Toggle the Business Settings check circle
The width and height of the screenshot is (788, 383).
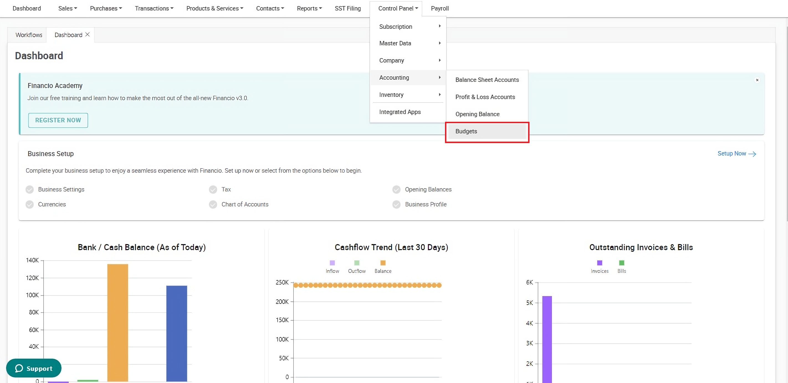tap(30, 189)
